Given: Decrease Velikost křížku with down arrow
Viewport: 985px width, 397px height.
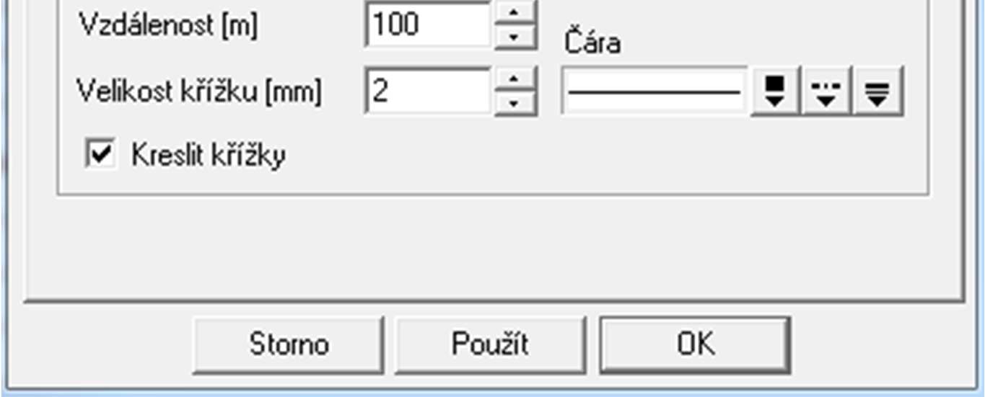Looking at the screenshot, I should tap(516, 103).
